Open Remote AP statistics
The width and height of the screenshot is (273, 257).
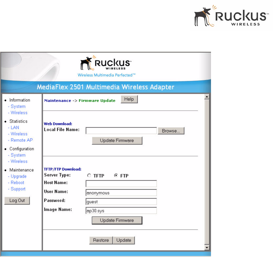coord(22,140)
